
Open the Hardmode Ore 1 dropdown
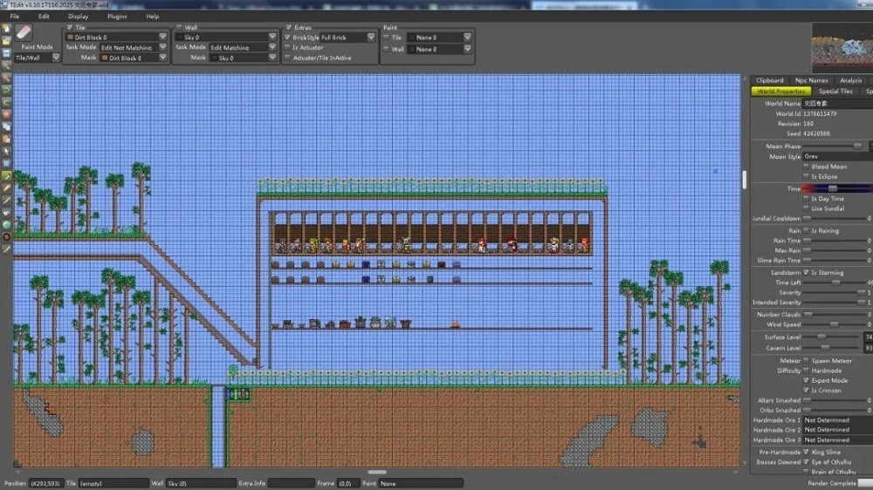[x=836, y=420]
